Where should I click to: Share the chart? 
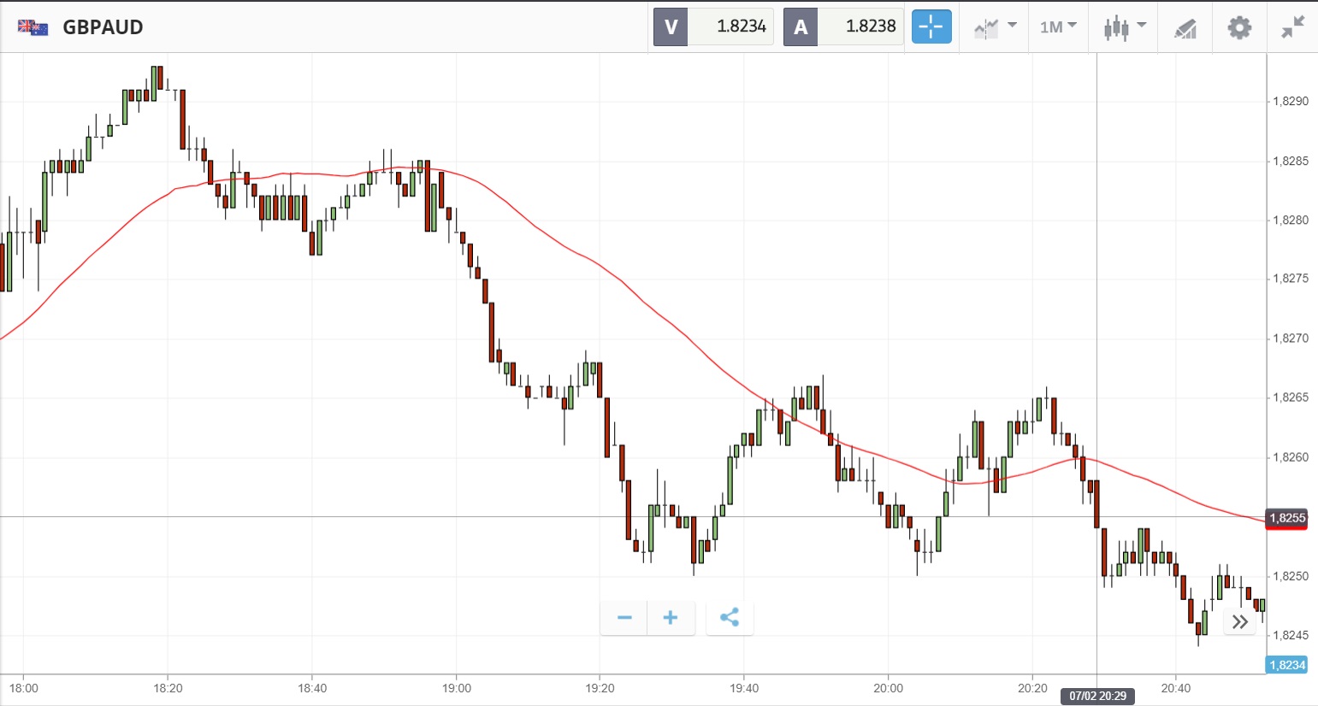pyautogui.click(x=730, y=618)
